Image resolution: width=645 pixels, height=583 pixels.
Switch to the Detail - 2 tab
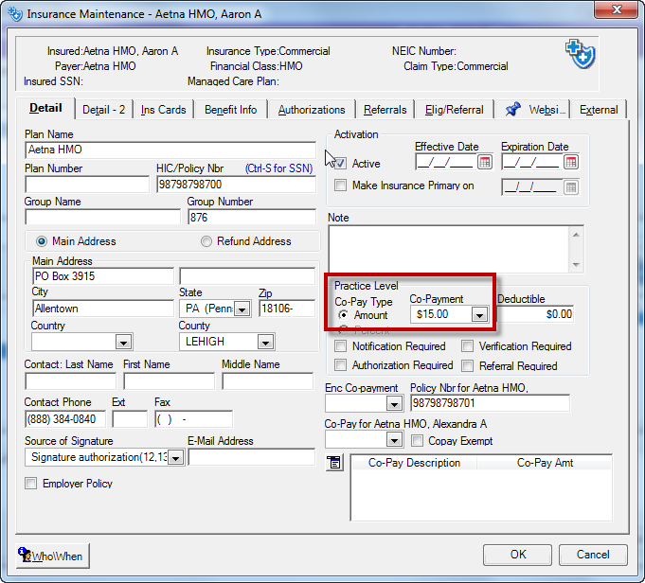click(x=103, y=110)
